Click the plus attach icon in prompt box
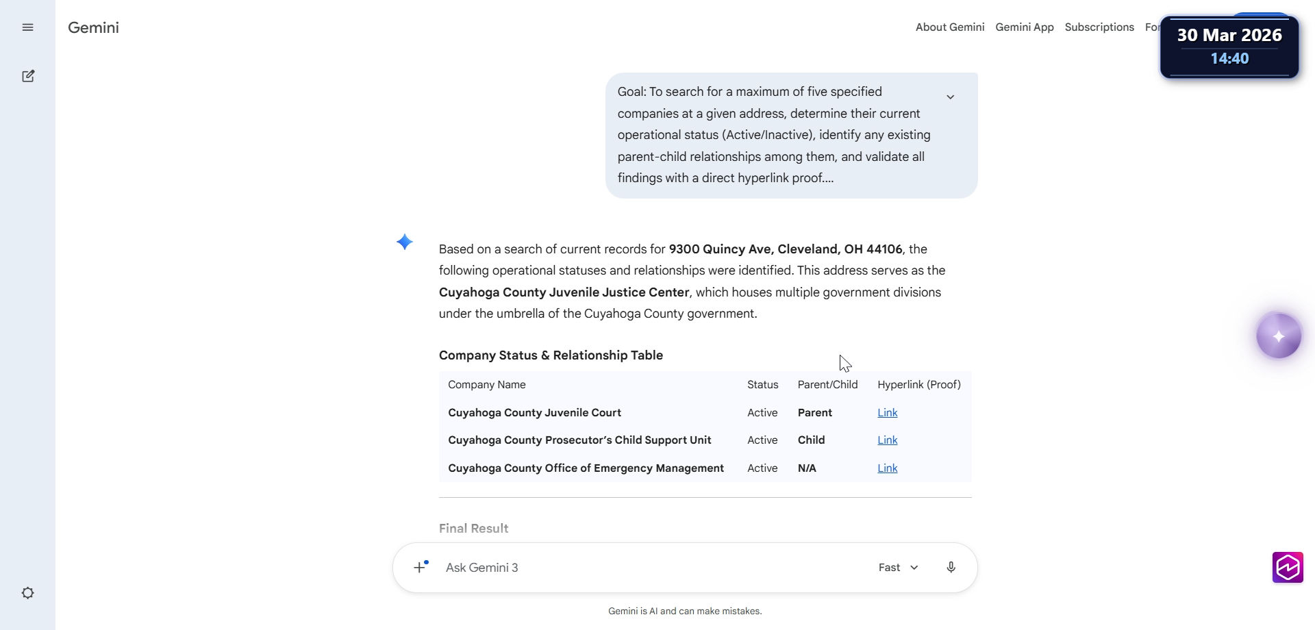1315x630 pixels. (x=421, y=567)
